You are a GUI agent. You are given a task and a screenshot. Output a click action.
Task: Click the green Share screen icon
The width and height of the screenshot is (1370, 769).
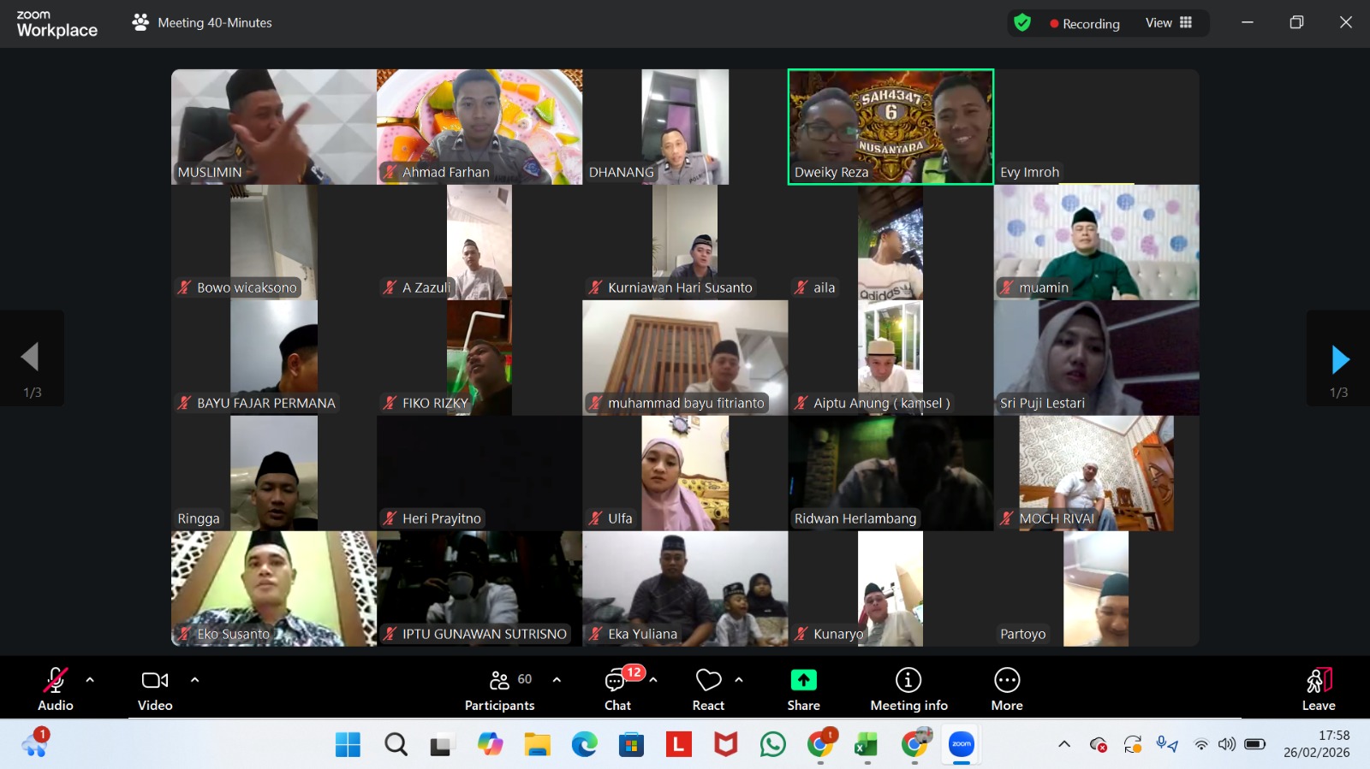pyautogui.click(x=803, y=681)
